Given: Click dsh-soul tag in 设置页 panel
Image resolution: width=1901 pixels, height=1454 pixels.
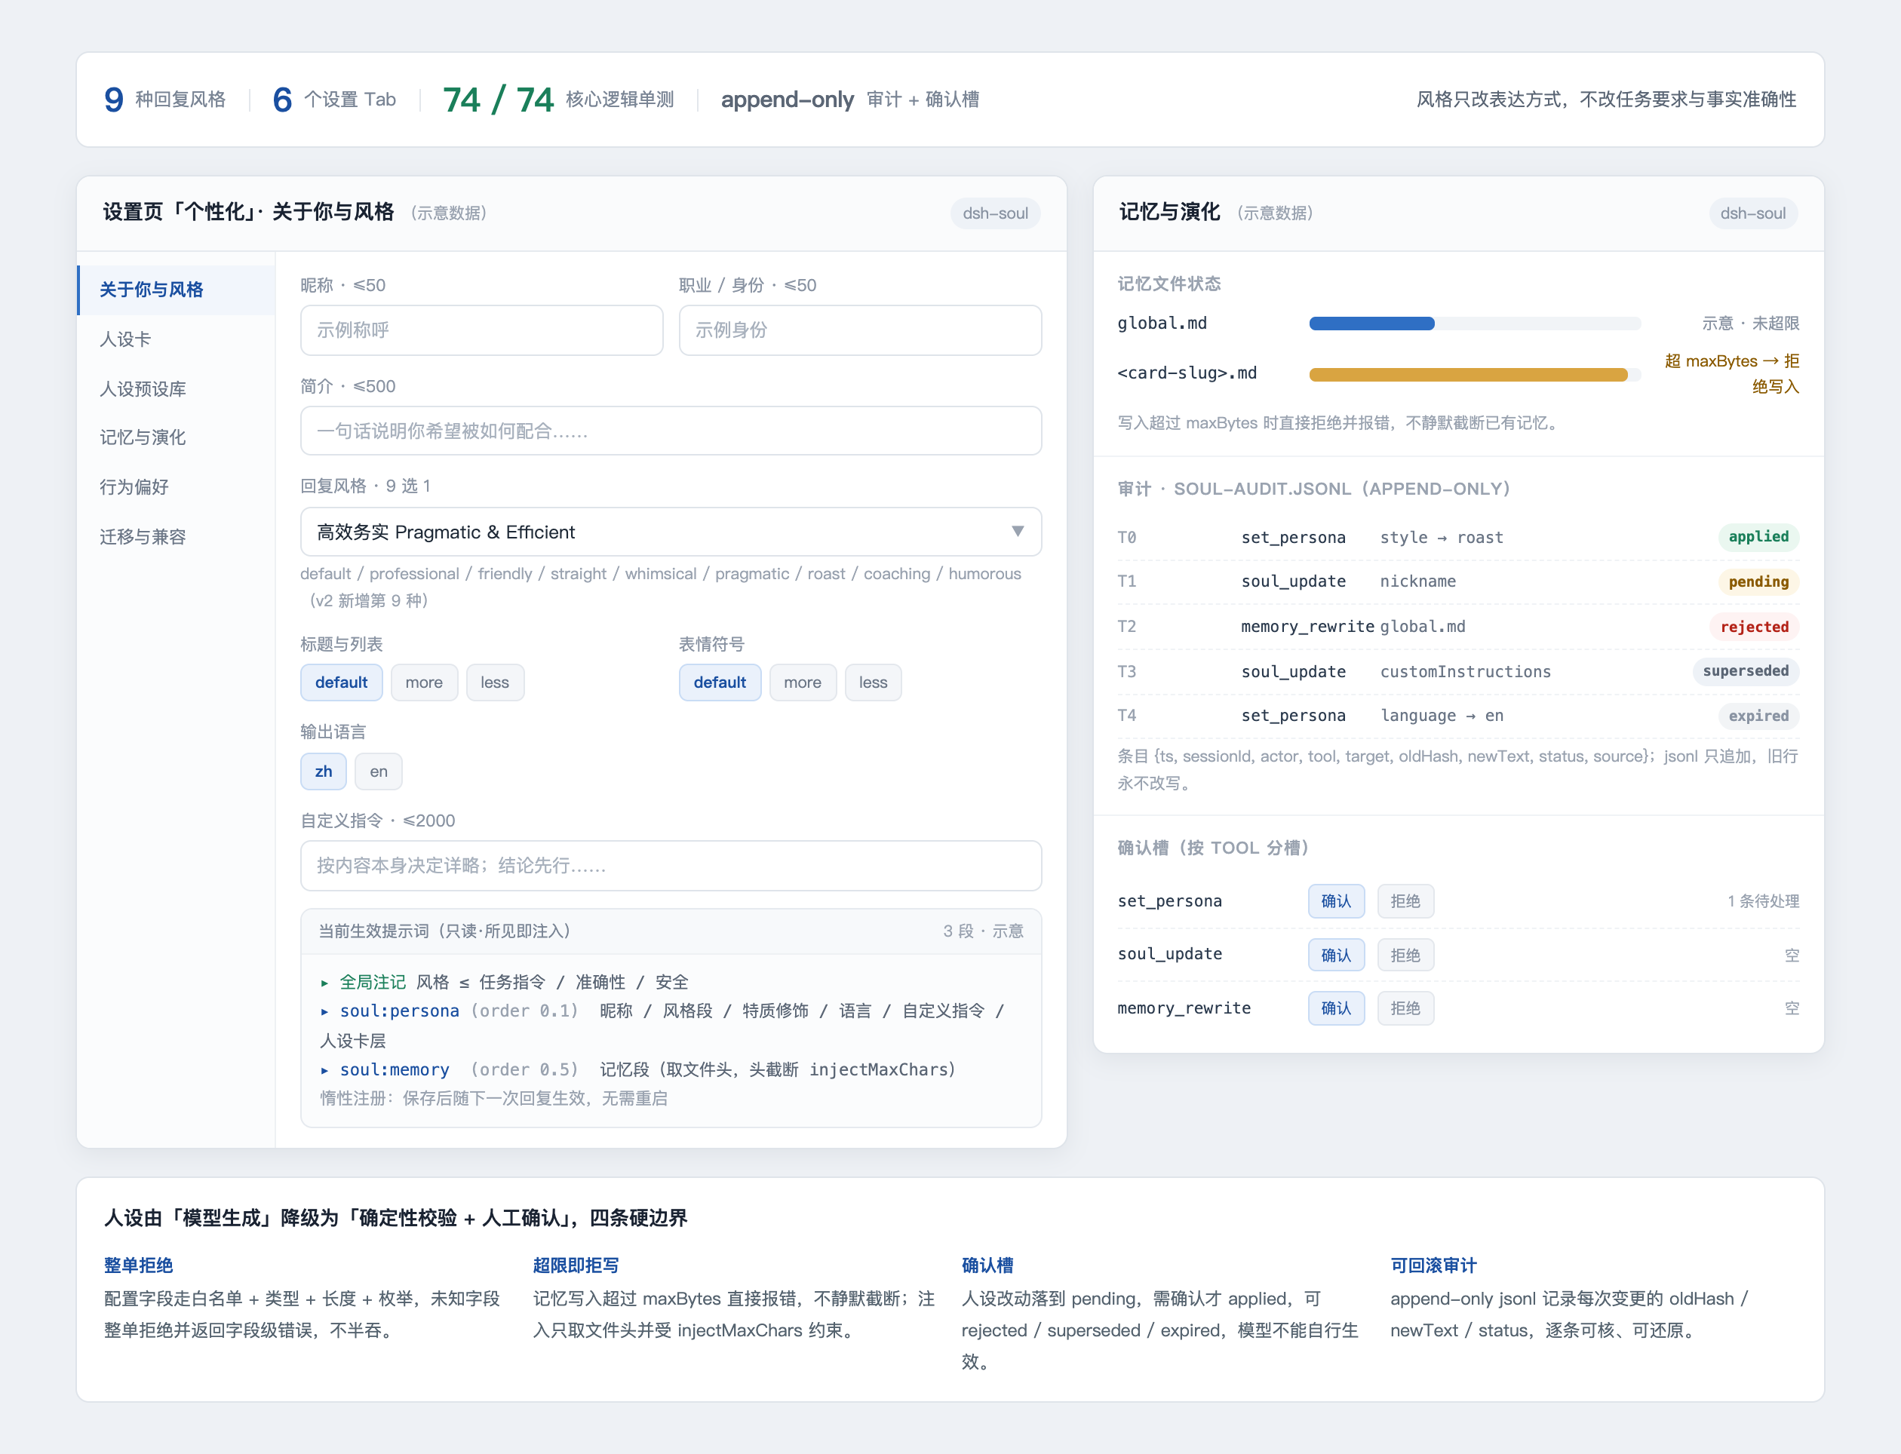Looking at the screenshot, I should [x=996, y=213].
